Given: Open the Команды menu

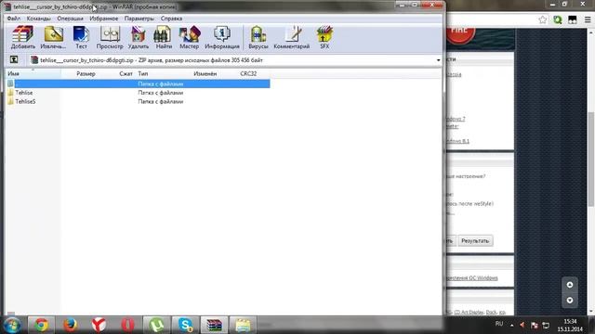Looking at the screenshot, I should click(x=39, y=19).
